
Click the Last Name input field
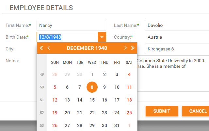point(177,25)
